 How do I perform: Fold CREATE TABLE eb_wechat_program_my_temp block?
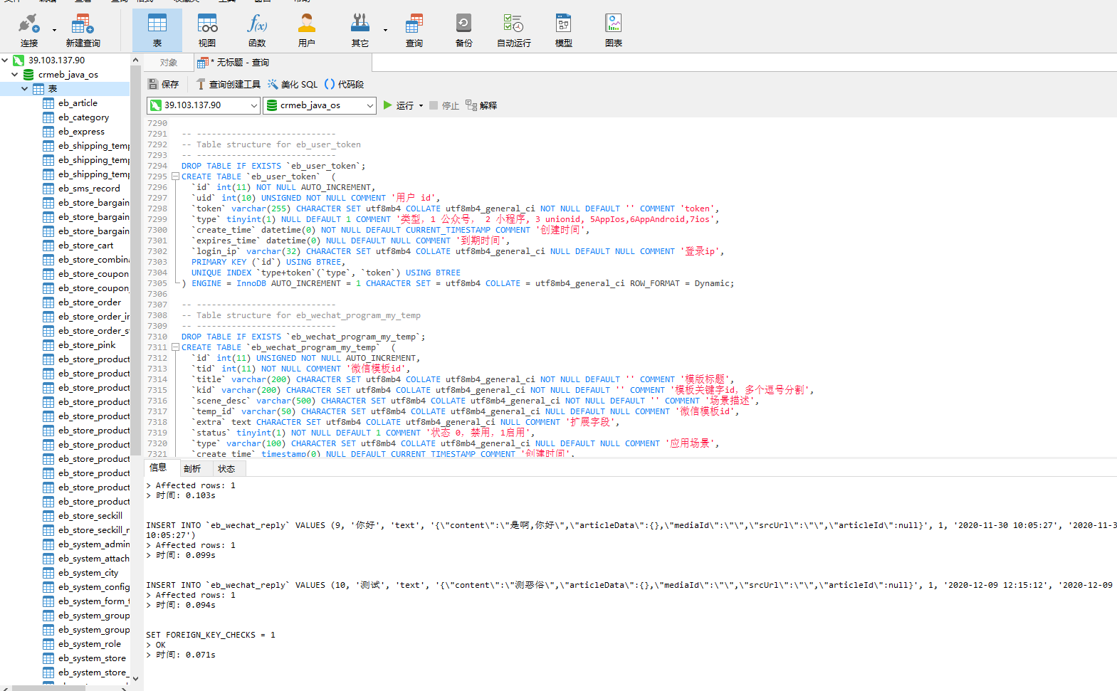point(175,347)
